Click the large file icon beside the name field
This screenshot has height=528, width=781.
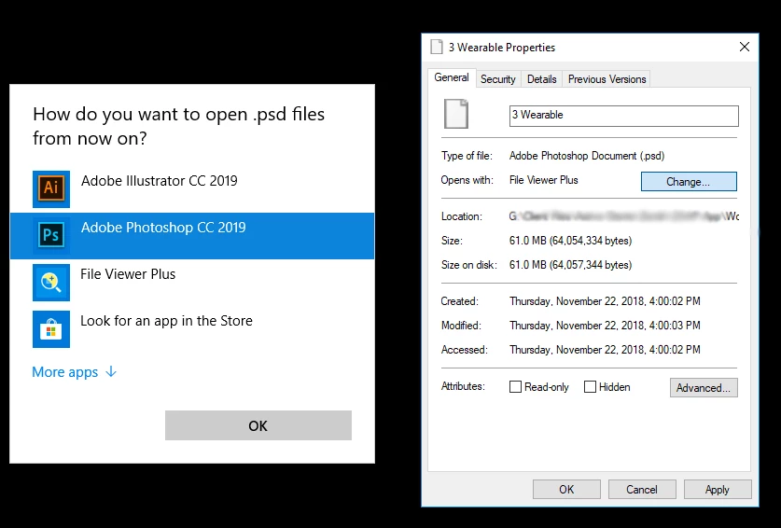pos(456,114)
